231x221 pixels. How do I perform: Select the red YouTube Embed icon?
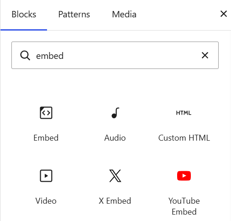(184, 176)
